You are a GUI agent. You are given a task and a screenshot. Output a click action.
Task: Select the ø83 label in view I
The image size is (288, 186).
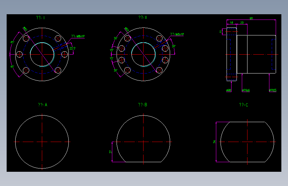[x=25, y=29]
